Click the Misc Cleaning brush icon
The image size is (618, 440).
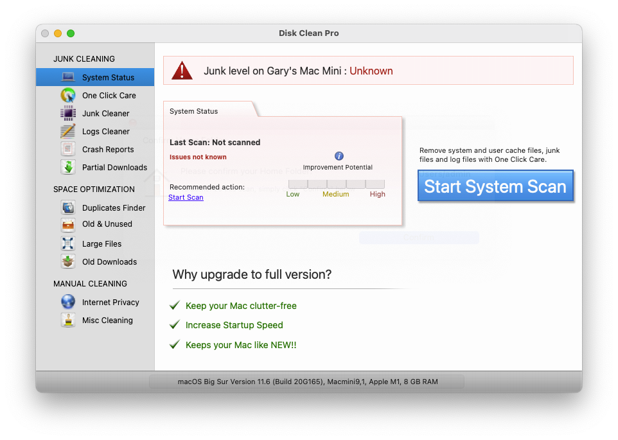click(x=68, y=320)
